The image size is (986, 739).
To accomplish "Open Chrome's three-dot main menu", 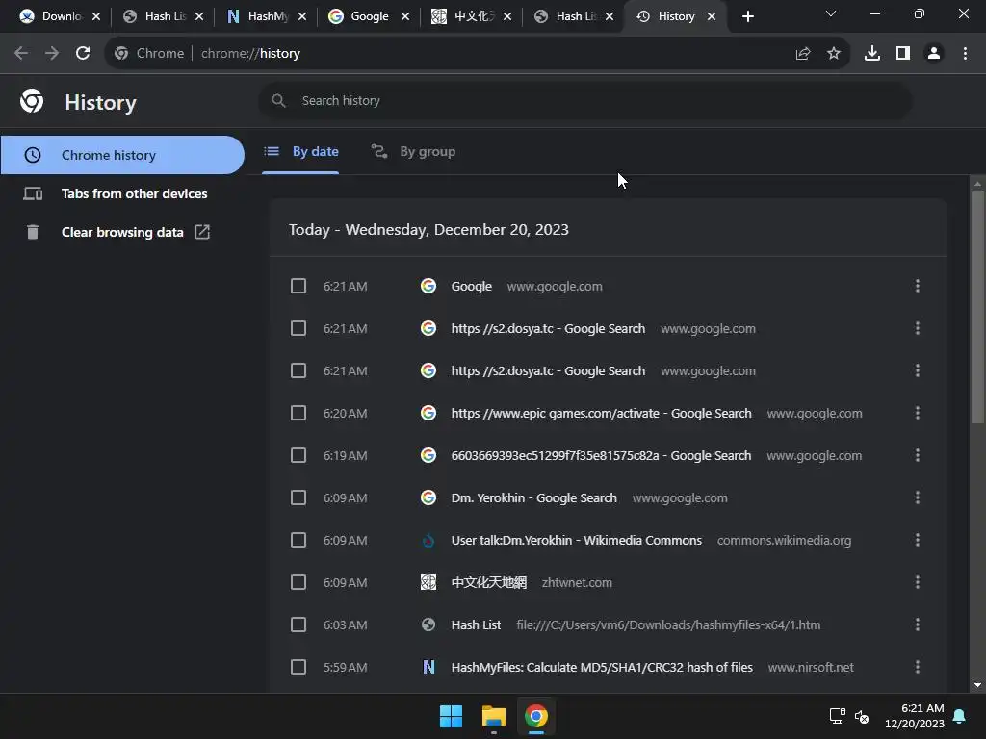I will [965, 54].
